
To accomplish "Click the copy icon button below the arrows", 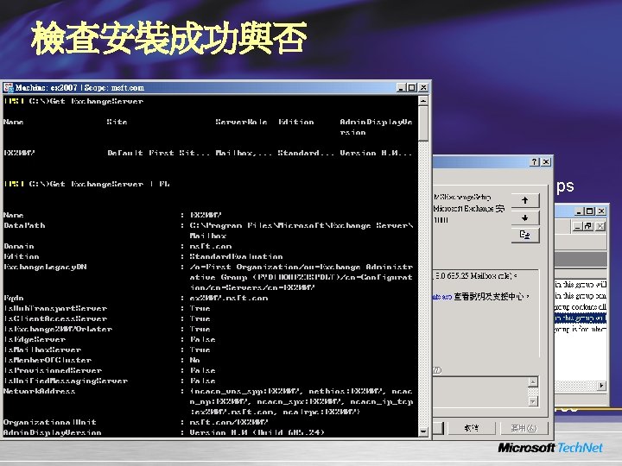I will tap(525, 236).
